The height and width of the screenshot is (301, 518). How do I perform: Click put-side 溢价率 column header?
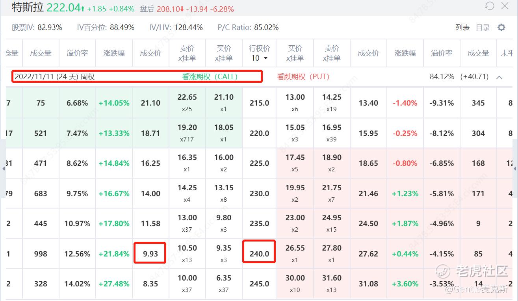[442, 53]
